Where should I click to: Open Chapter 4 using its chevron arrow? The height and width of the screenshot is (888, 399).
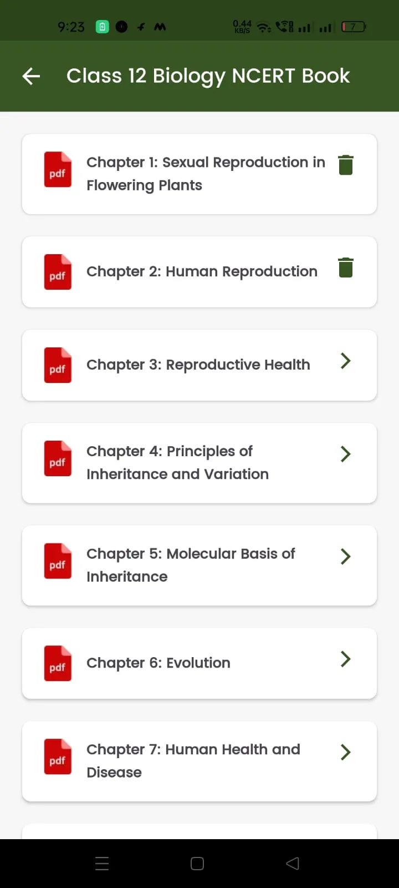pos(346,454)
